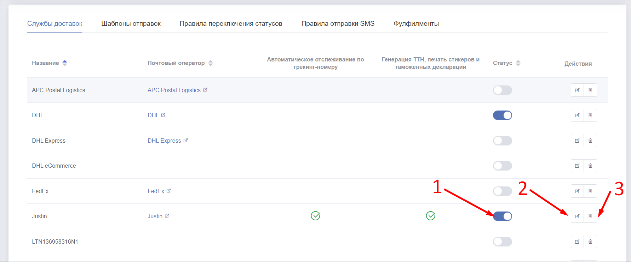The width and height of the screenshot is (631, 262).
Task: Select the FedEx name cell
Action: 40,191
